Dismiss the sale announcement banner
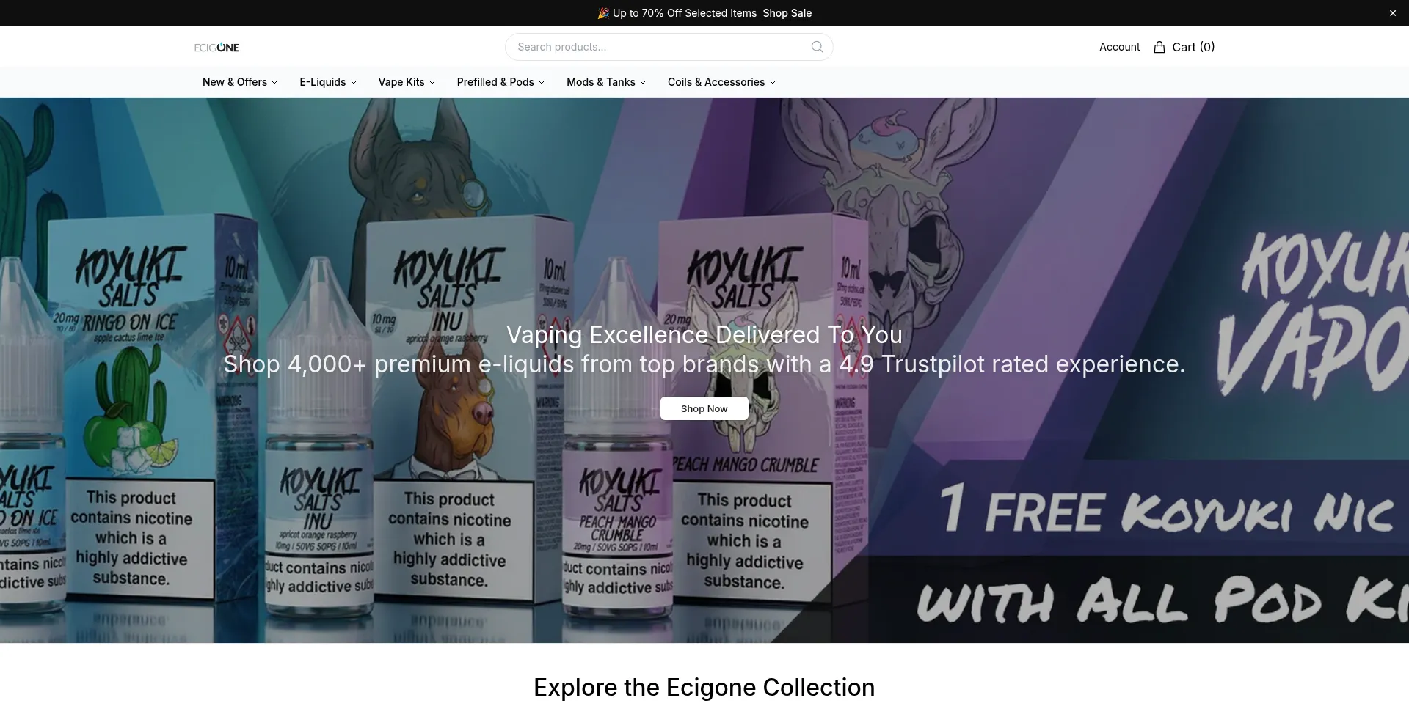The width and height of the screenshot is (1409, 728). [x=1392, y=13]
